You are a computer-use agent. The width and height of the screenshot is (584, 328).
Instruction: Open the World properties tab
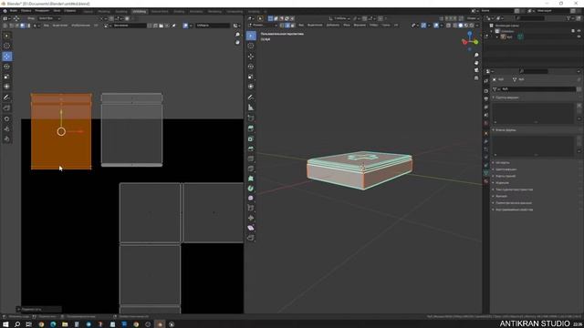coord(486,123)
